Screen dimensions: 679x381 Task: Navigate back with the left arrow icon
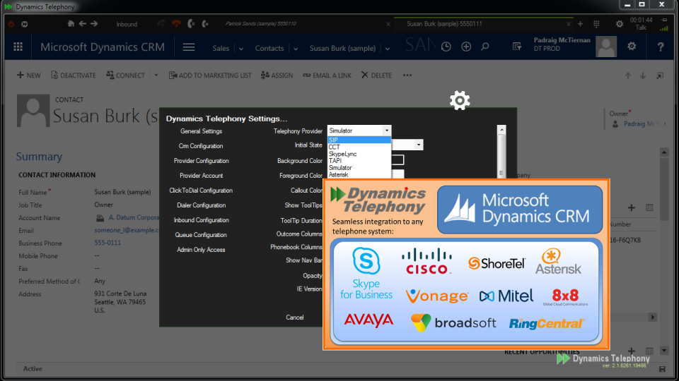point(82,24)
